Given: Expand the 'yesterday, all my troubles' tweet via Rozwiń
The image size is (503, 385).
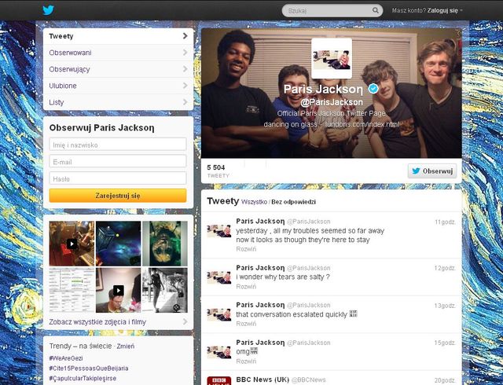Looking at the screenshot, I should point(246,248).
